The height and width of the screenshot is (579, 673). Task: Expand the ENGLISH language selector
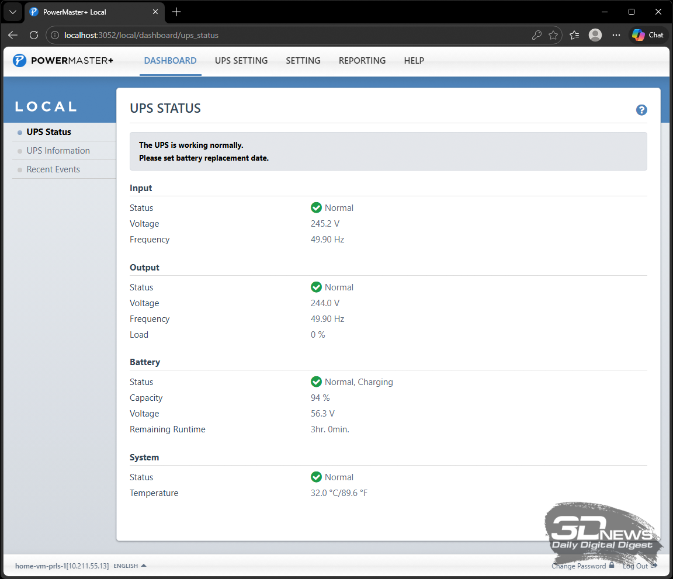tap(130, 566)
